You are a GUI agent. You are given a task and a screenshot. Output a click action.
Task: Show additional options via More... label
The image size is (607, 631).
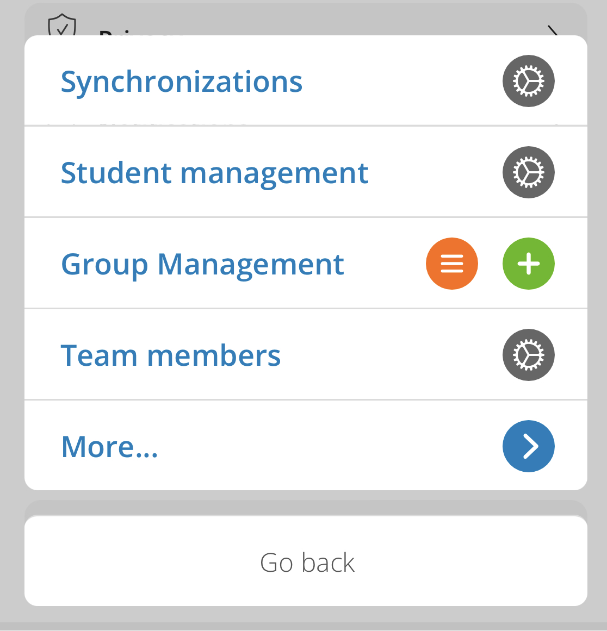pos(109,447)
